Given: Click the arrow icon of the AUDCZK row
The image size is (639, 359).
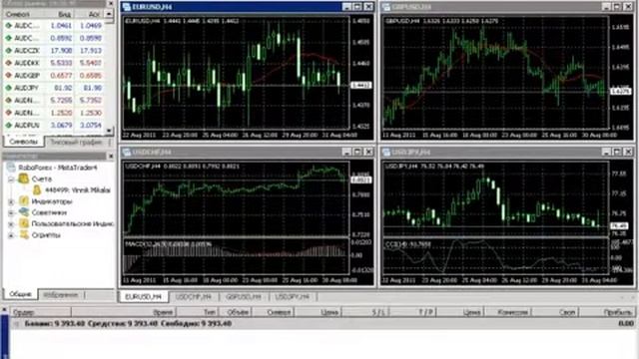Looking at the screenshot, I should pyautogui.click(x=8, y=51).
